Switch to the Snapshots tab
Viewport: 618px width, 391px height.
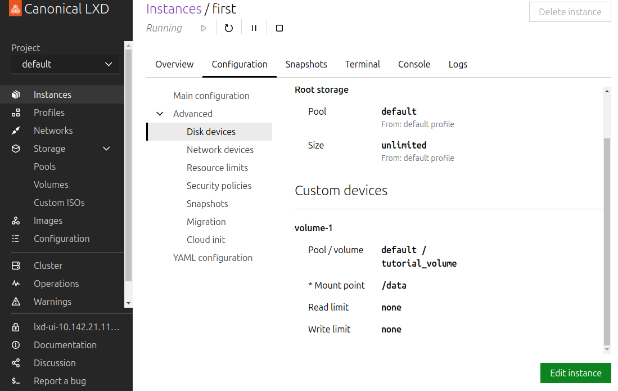[306, 64]
